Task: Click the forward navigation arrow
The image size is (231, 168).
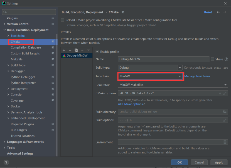Action: [x=225, y=12]
